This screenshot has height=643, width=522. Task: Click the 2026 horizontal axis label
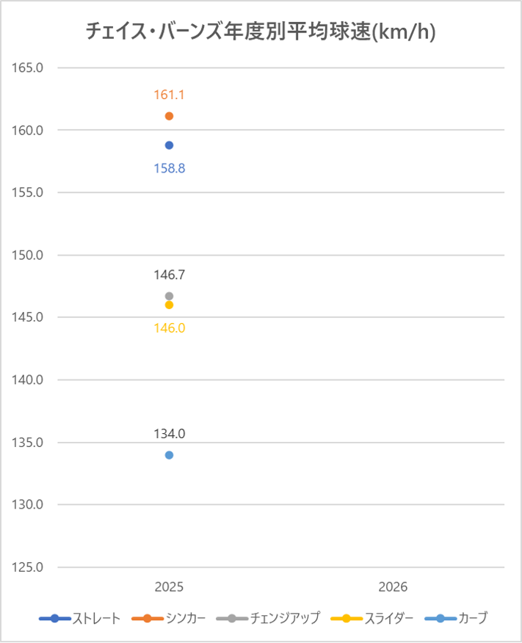tap(393, 588)
